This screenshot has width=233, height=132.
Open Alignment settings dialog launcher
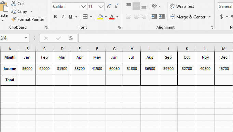tap(212, 27)
